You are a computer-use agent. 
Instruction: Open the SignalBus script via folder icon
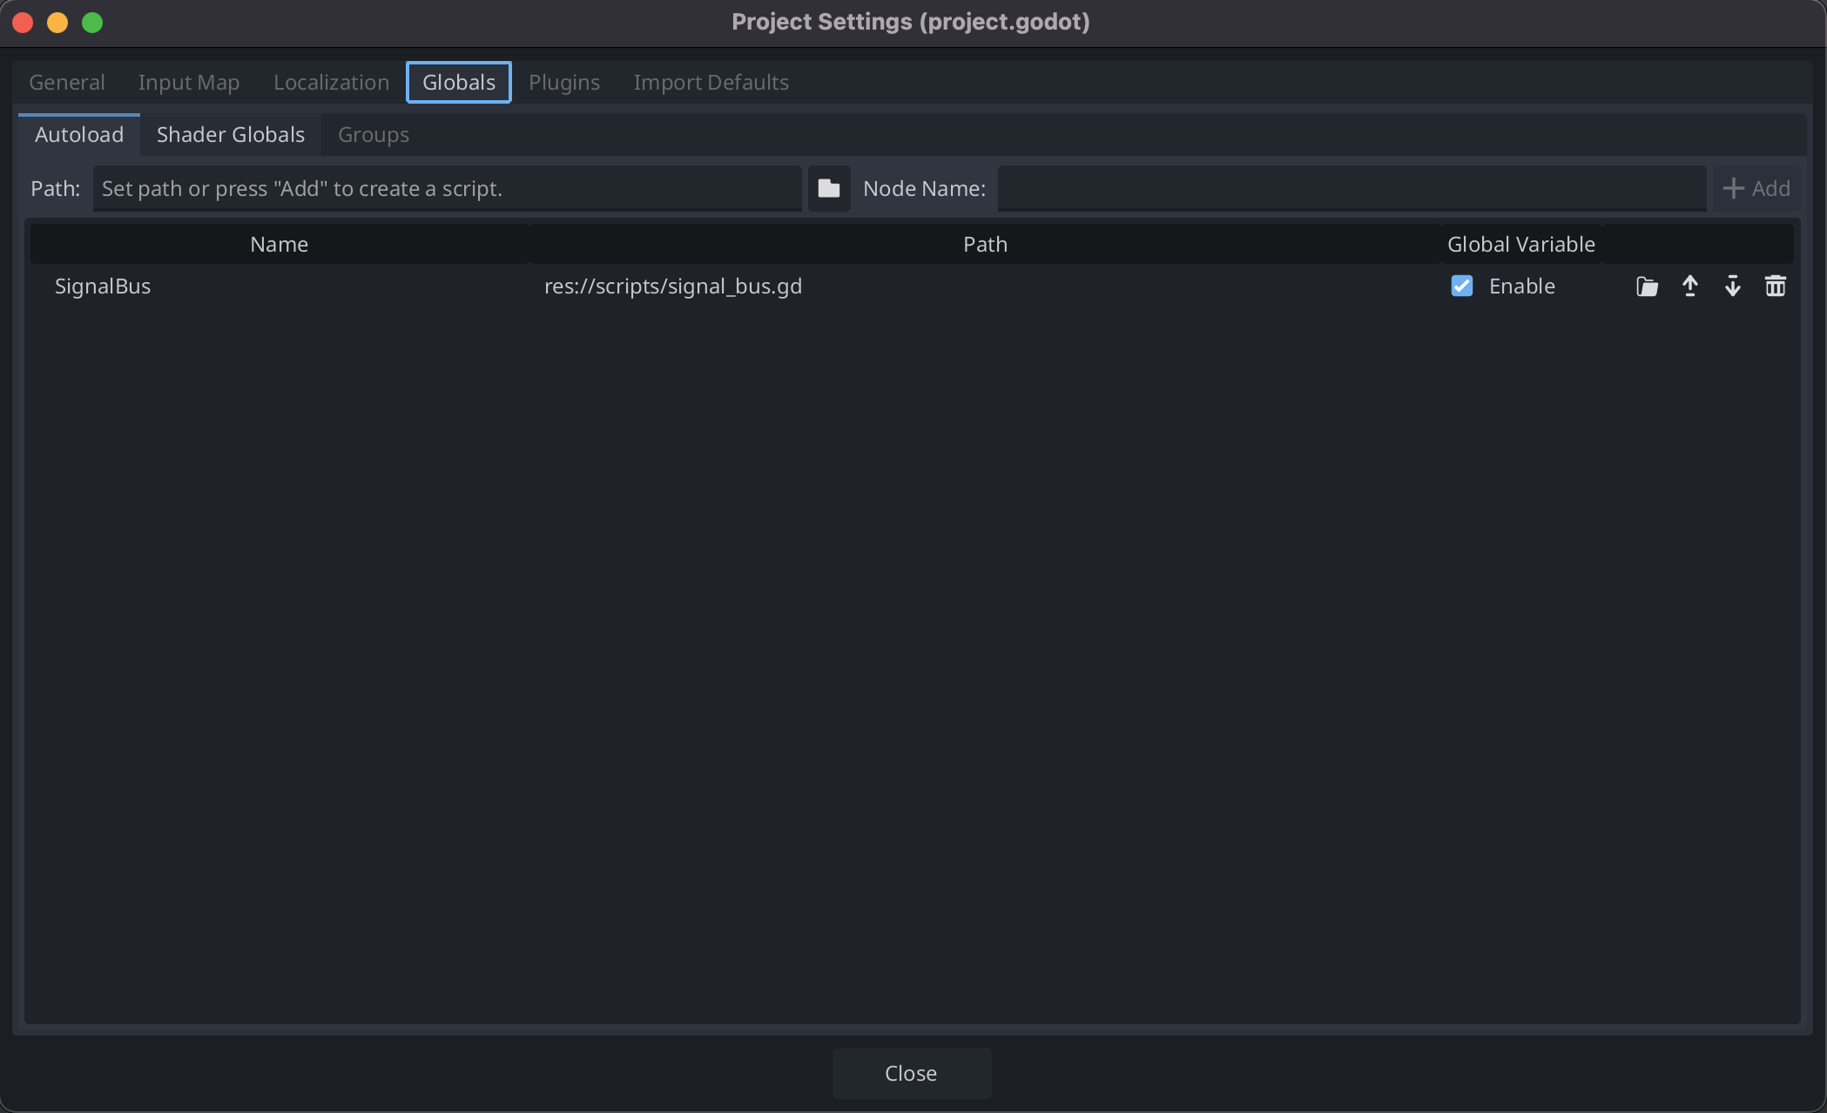(x=1647, y=287)
